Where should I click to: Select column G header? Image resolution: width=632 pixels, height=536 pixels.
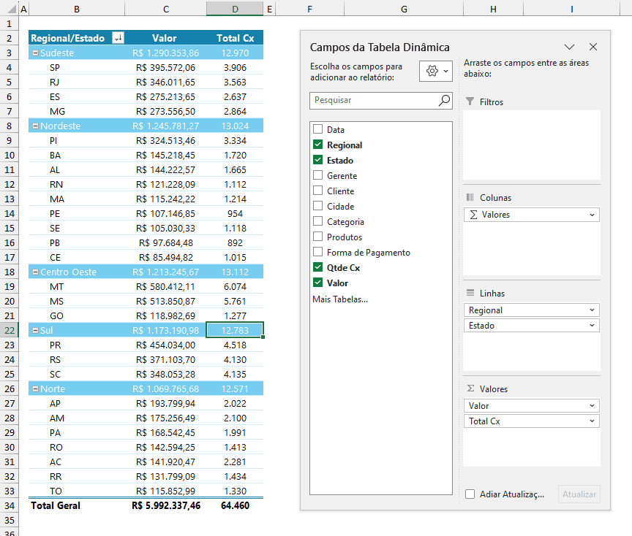(x=404, y=9)
